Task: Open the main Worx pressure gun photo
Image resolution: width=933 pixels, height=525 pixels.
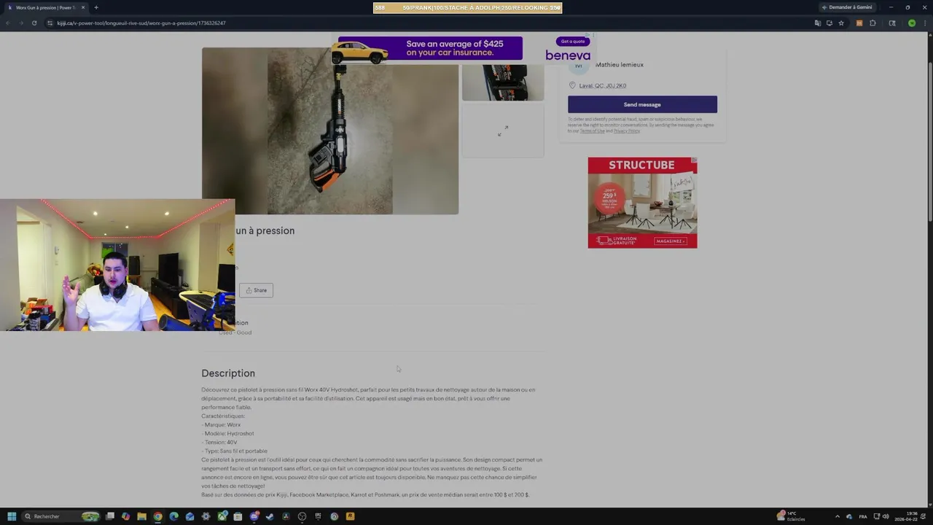Action: click(330, 131)
